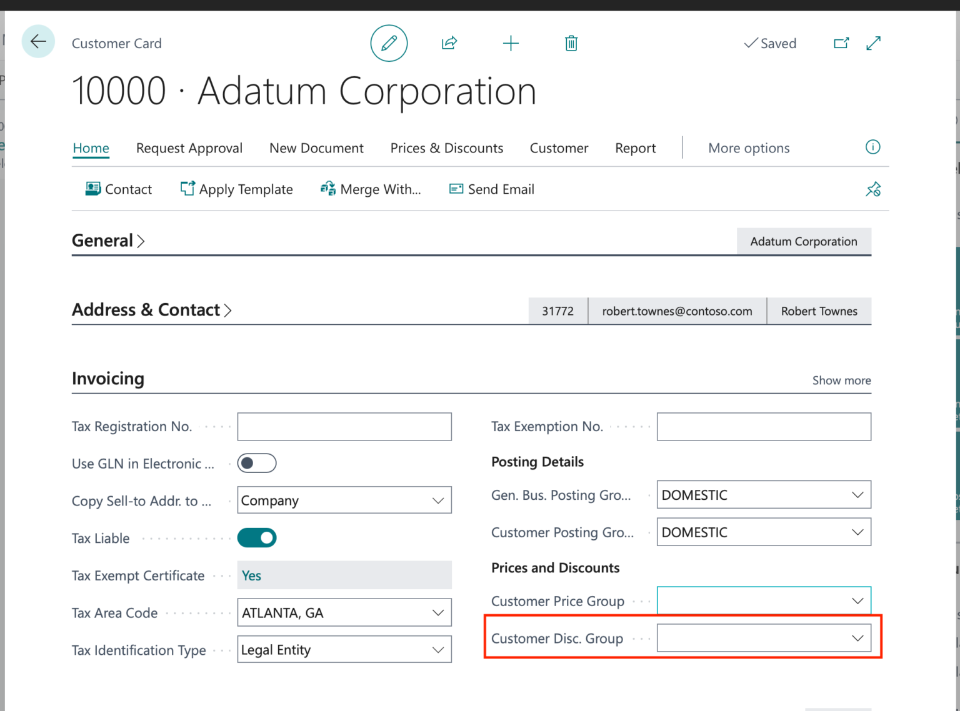Click the Merge With icon
This screenshot has width=960, height=711.
tap(327, 189)
